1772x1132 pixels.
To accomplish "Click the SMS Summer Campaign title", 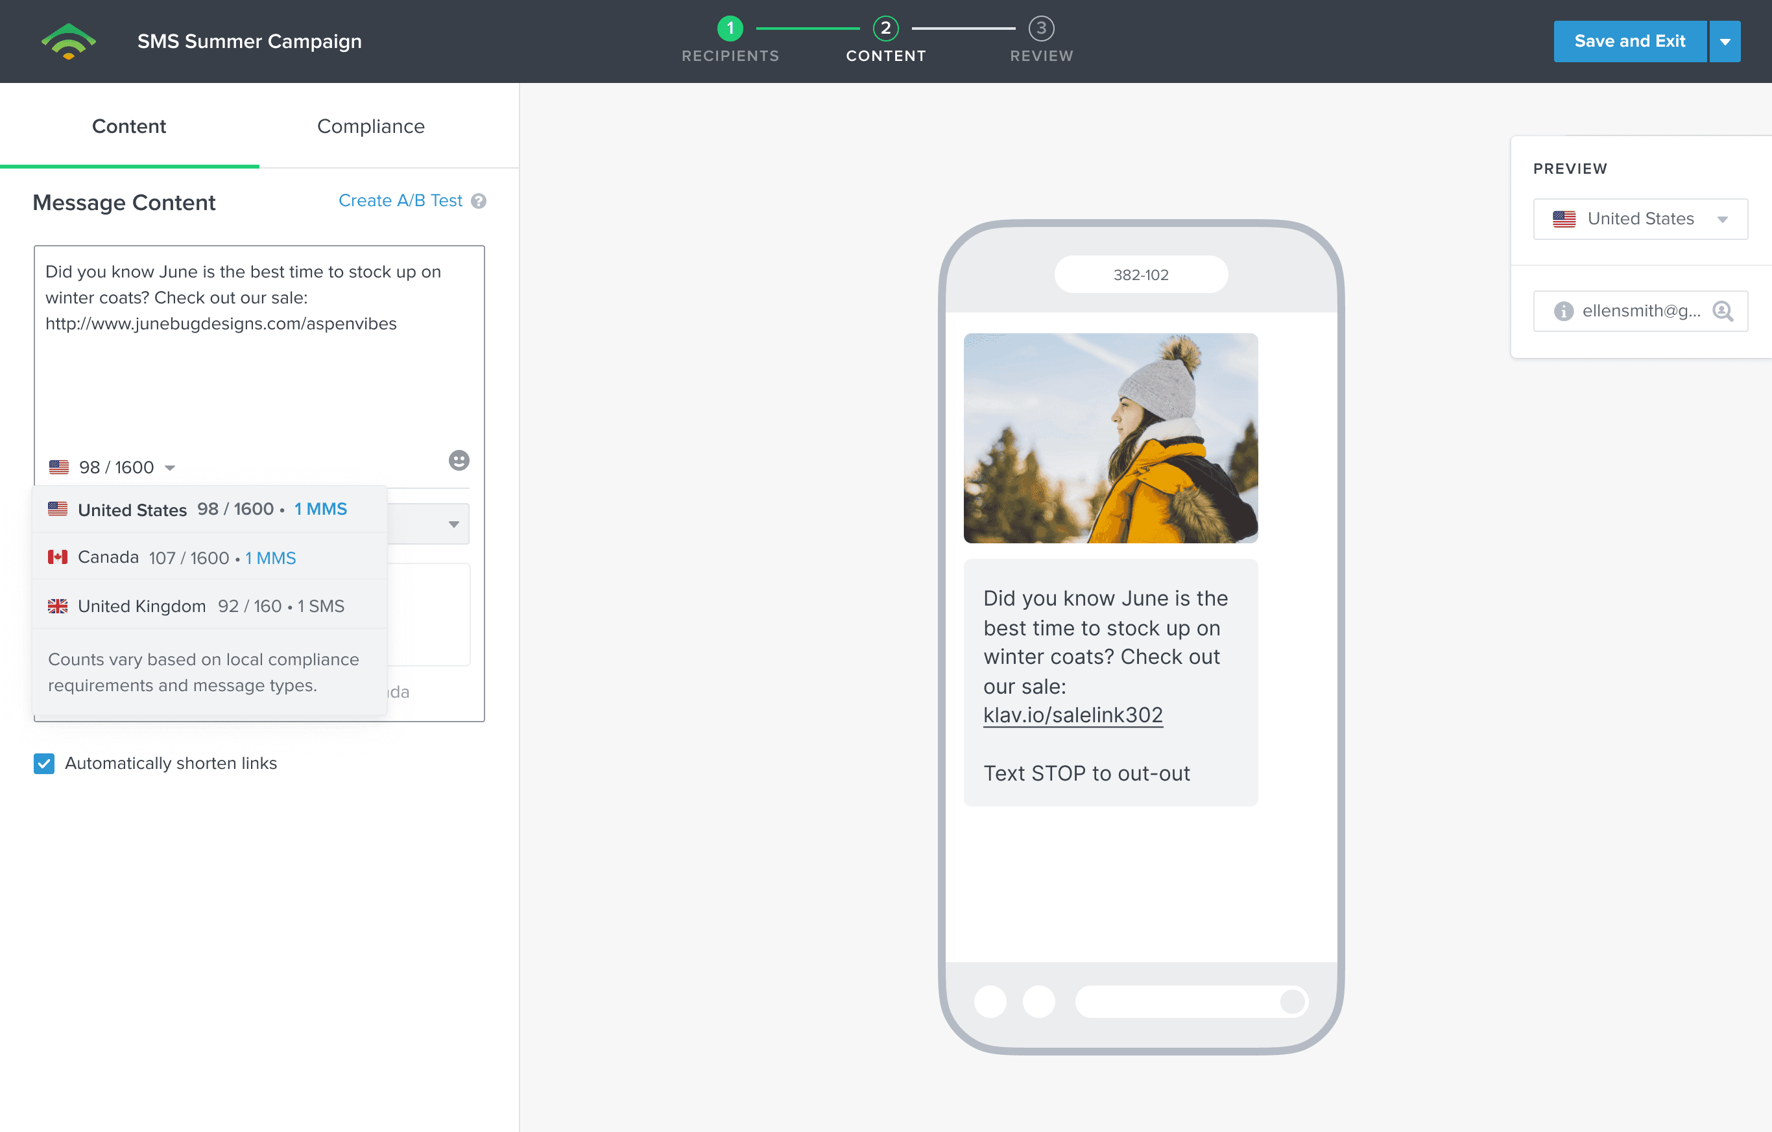I will pos(250,41).
